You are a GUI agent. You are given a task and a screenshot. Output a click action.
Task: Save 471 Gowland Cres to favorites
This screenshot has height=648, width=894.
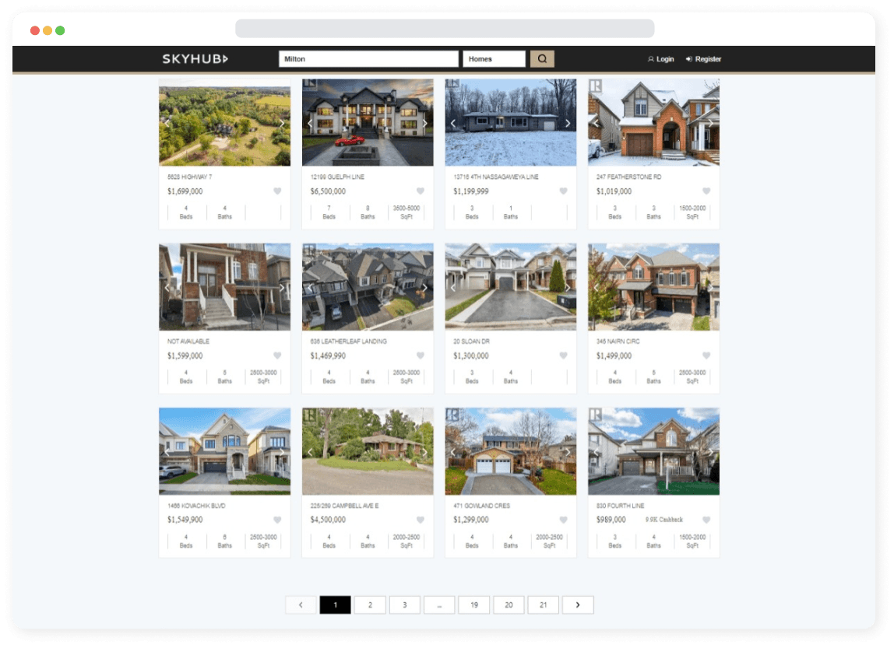pyautogui.click(x=563, y=520)
